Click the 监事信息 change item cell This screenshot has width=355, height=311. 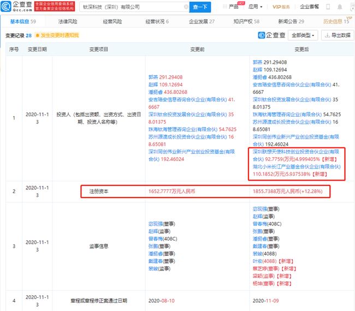pyautogui.click(x=99, y=247)
